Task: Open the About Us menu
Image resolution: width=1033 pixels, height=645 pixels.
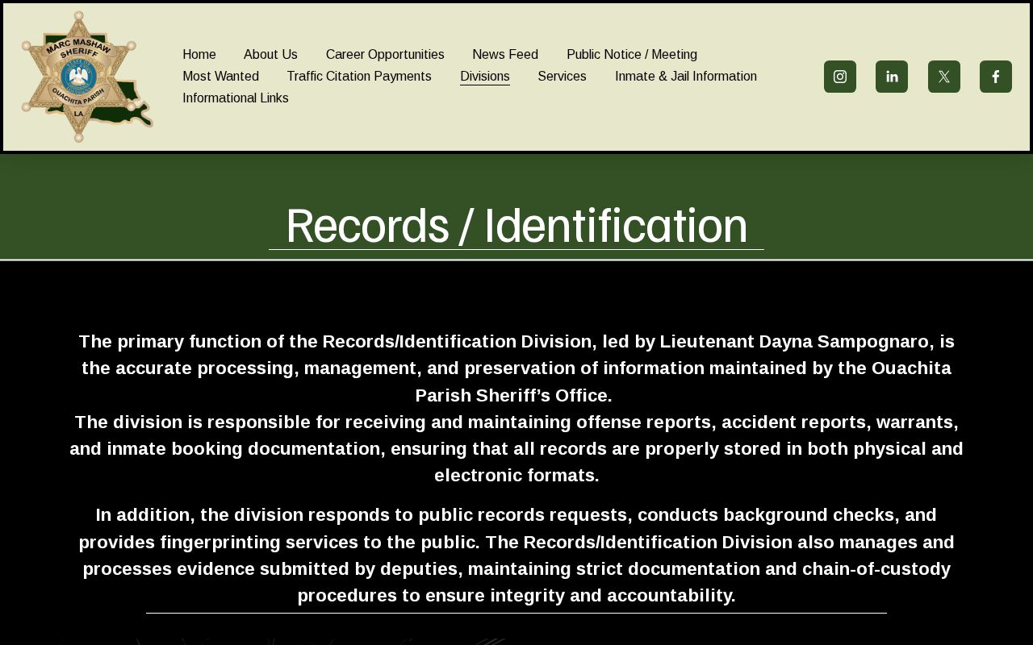Action: click(x=270, y=54)
